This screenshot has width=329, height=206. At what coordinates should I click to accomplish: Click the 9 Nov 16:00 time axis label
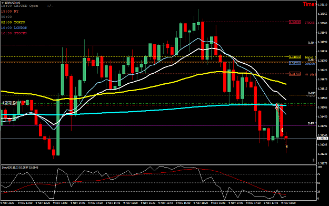click(183, 203)
